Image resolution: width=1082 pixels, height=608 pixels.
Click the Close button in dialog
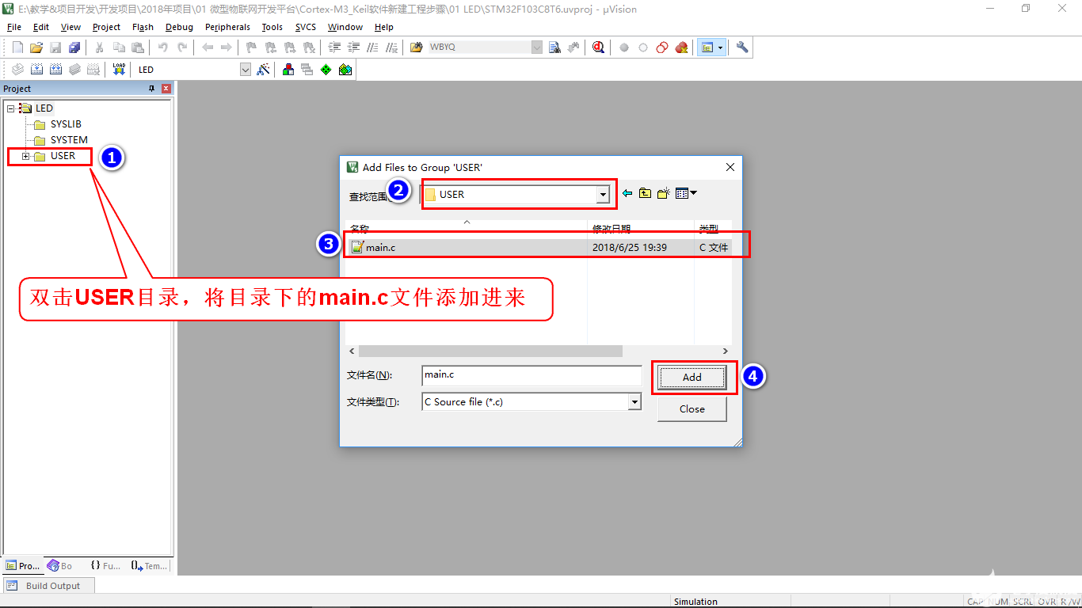pyautogui.click(x=691, y=409)
